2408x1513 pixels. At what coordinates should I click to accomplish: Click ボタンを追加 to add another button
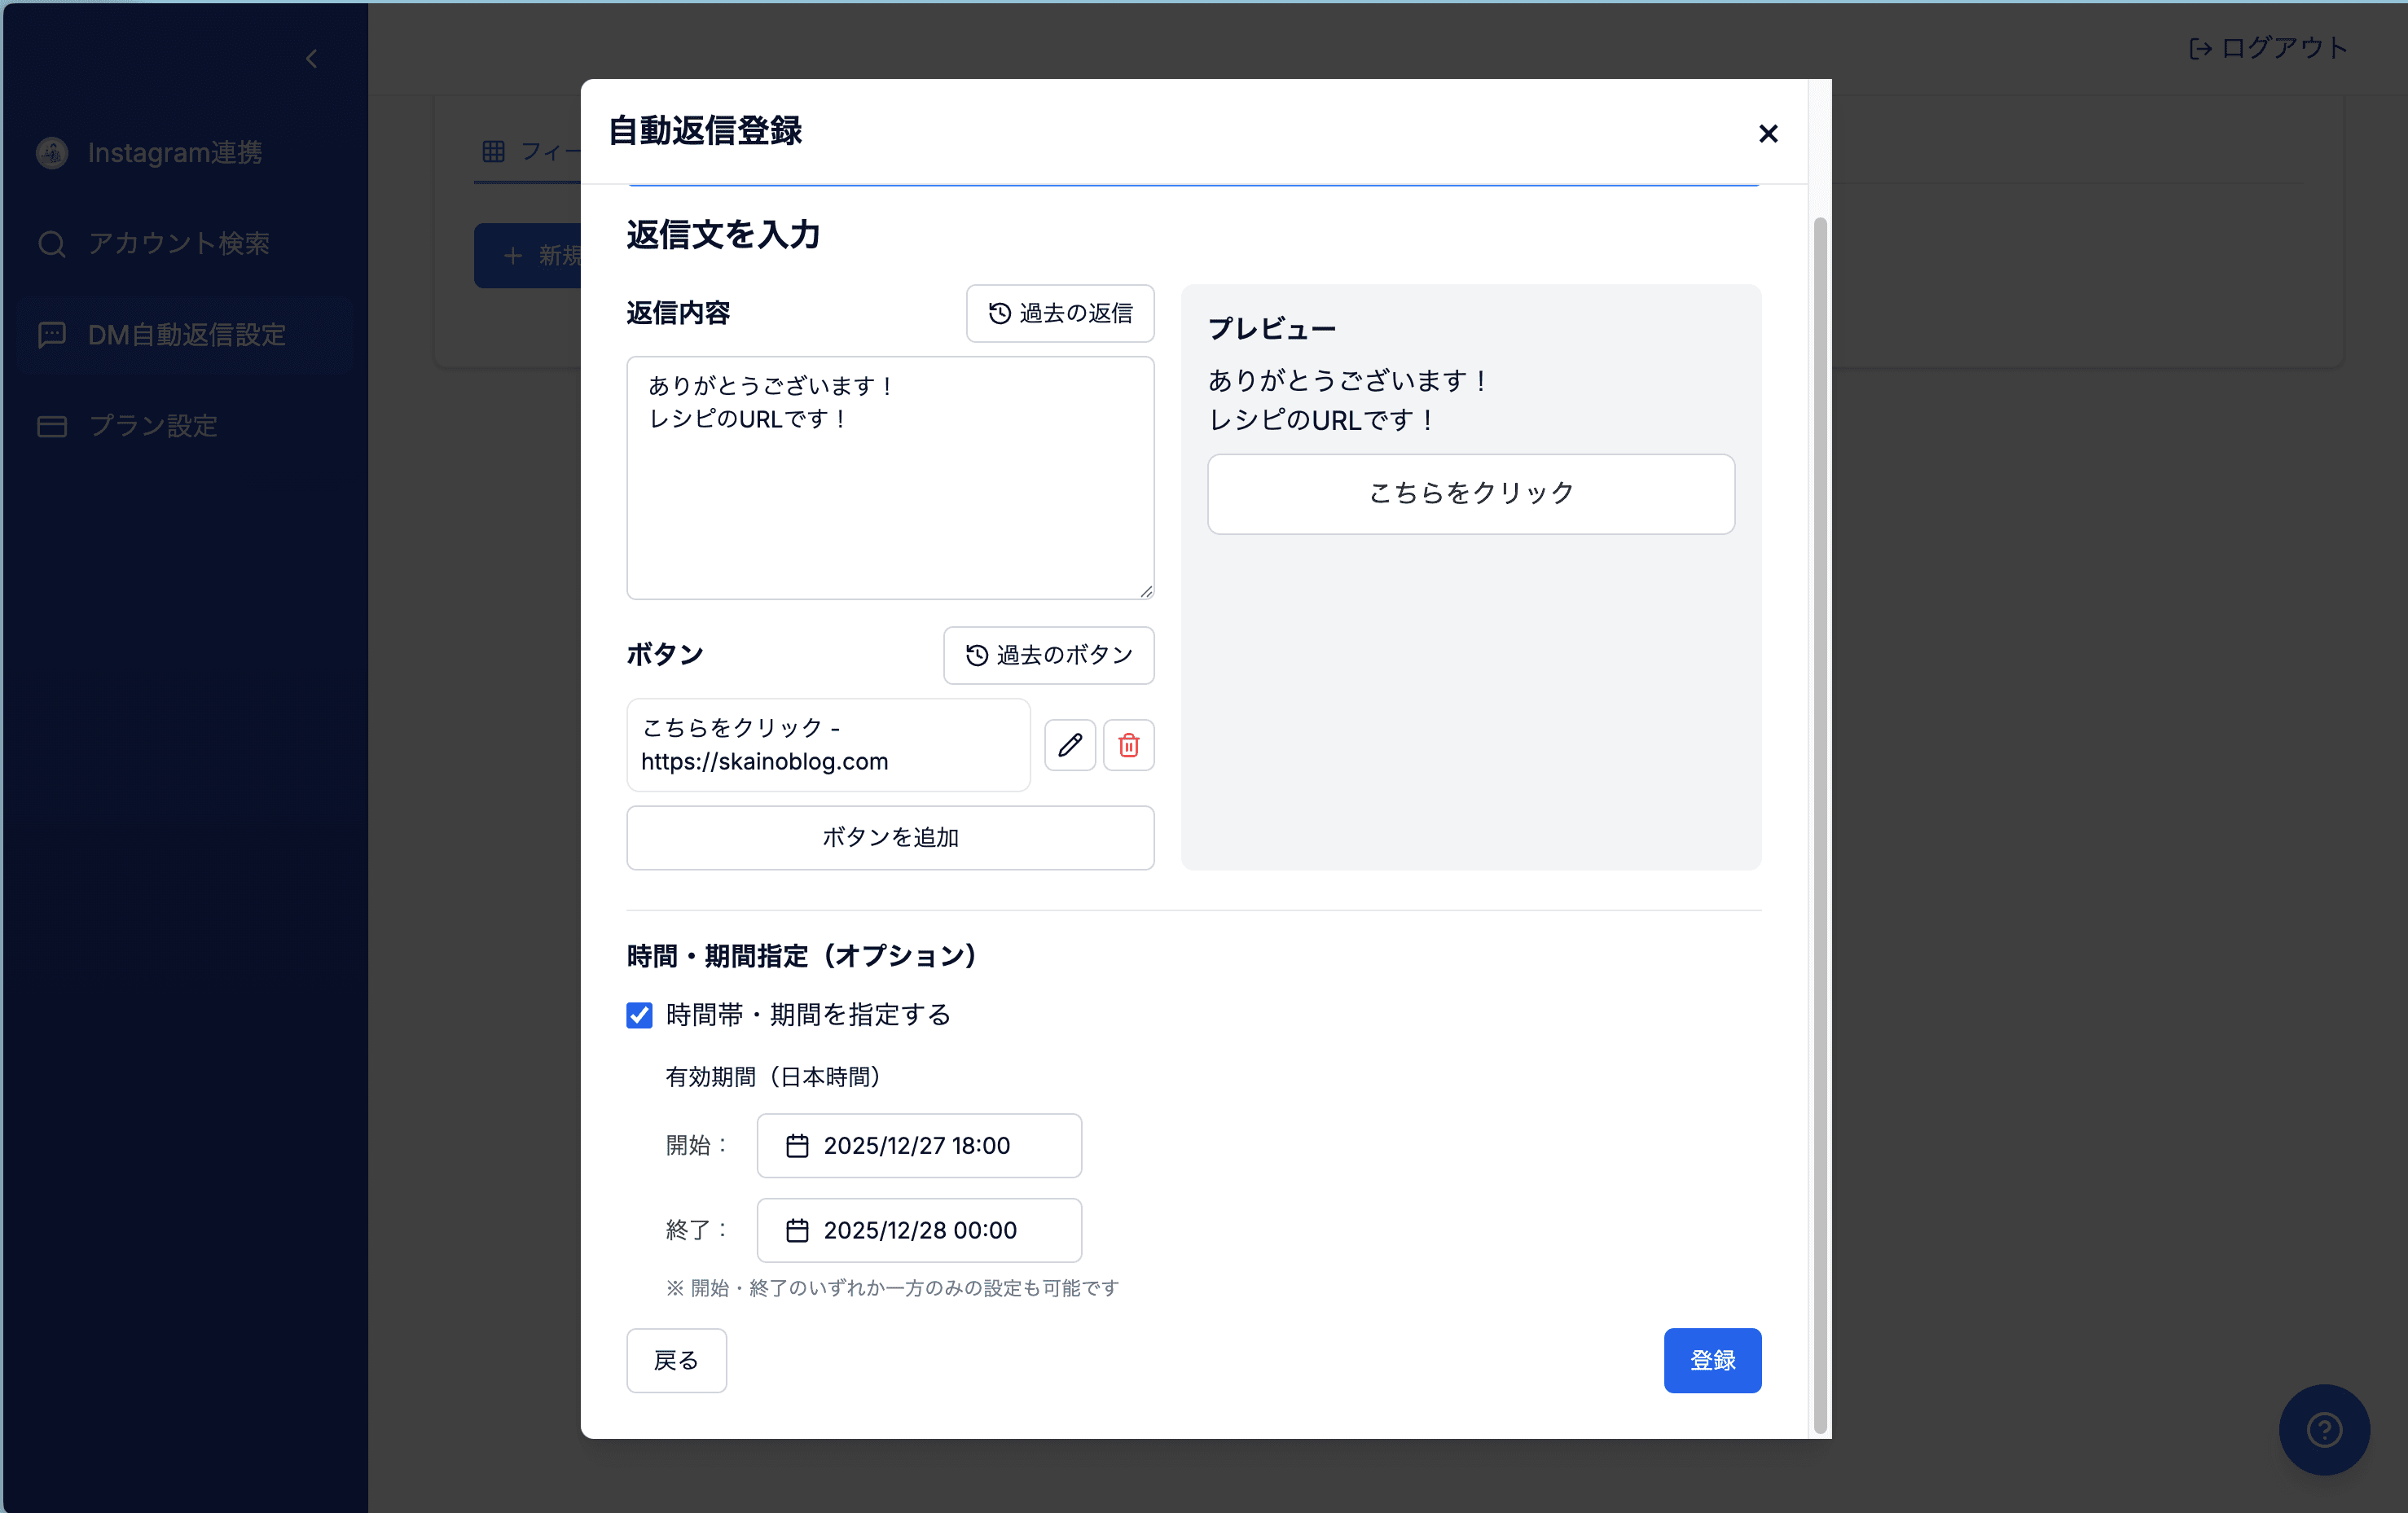pyautogui.click(x=889, y=837)
